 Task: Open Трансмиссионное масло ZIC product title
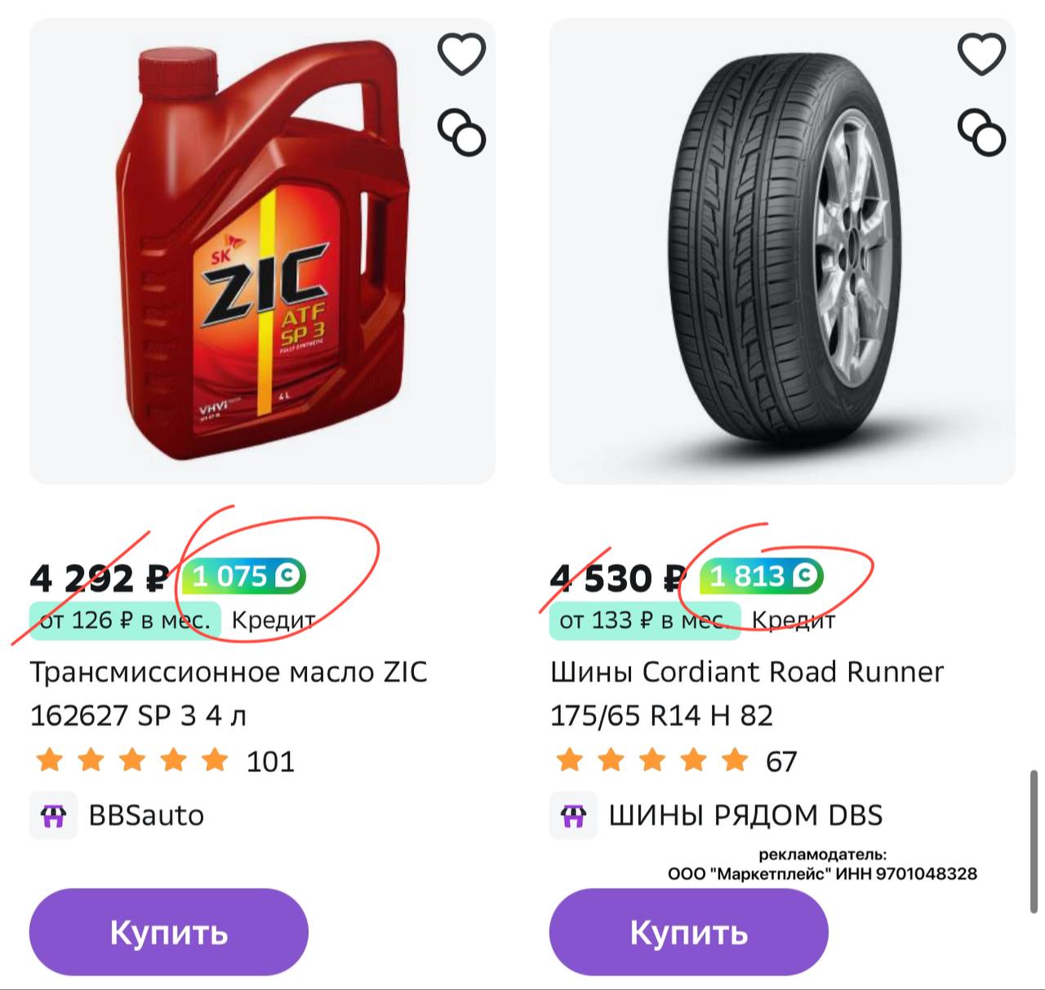pos(228,693)
